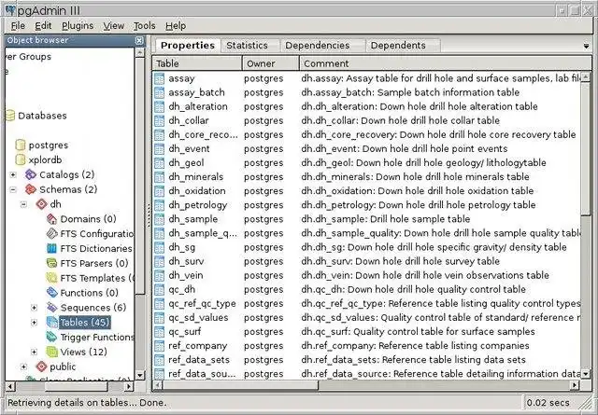The height and width of the screenshot is (415, 598).
Task: Switch to the Statistics tab
Action: pos(250,46)
